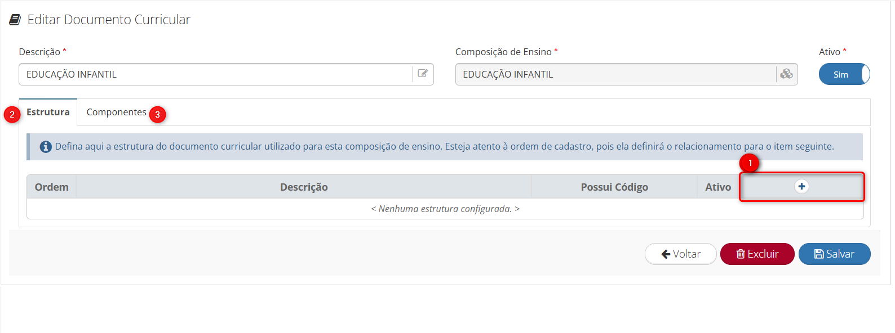Click the book icon beside the page title
This screenshot has height=333, width=895.
point(15,20)
